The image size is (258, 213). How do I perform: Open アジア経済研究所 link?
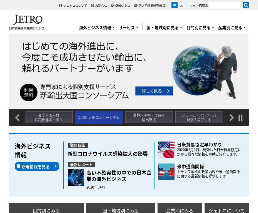click(x=150, y=6)
